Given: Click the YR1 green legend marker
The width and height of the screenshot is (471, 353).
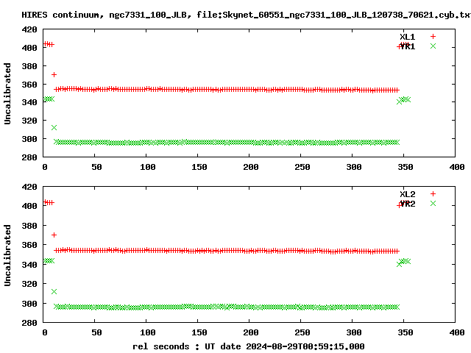Looking at the screenshot, I should click(433, 46).
